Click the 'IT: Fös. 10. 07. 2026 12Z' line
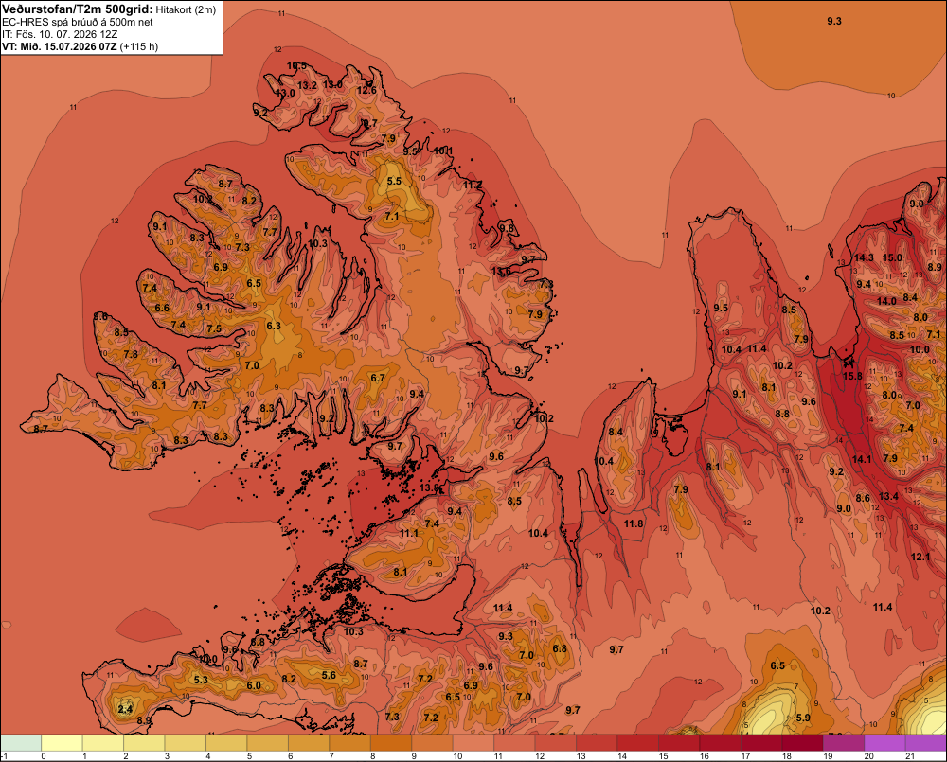The width and height of the screenshot is (947, 762). (x=60, y=34)
